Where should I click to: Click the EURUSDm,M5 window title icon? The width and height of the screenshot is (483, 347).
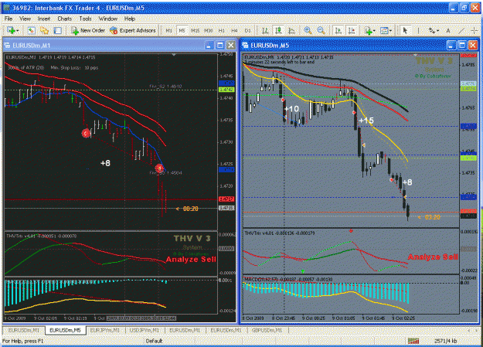pos(245,46)
